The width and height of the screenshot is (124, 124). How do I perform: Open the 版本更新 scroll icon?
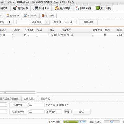(x=57, y=8)
